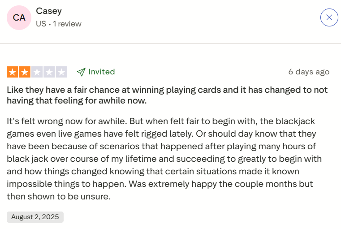The height and width of the screenshot is (229, 341).
Task: Open the CA avatar circle
Action: [x=19, y=17]
